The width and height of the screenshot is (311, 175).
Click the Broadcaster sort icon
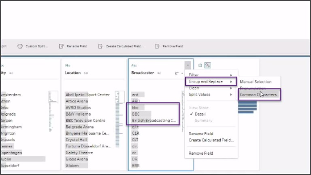coord(177,73)
